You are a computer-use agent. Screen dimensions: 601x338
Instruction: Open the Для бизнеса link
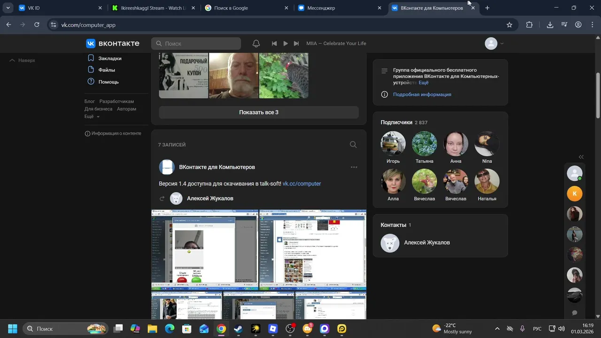[98, 109]
